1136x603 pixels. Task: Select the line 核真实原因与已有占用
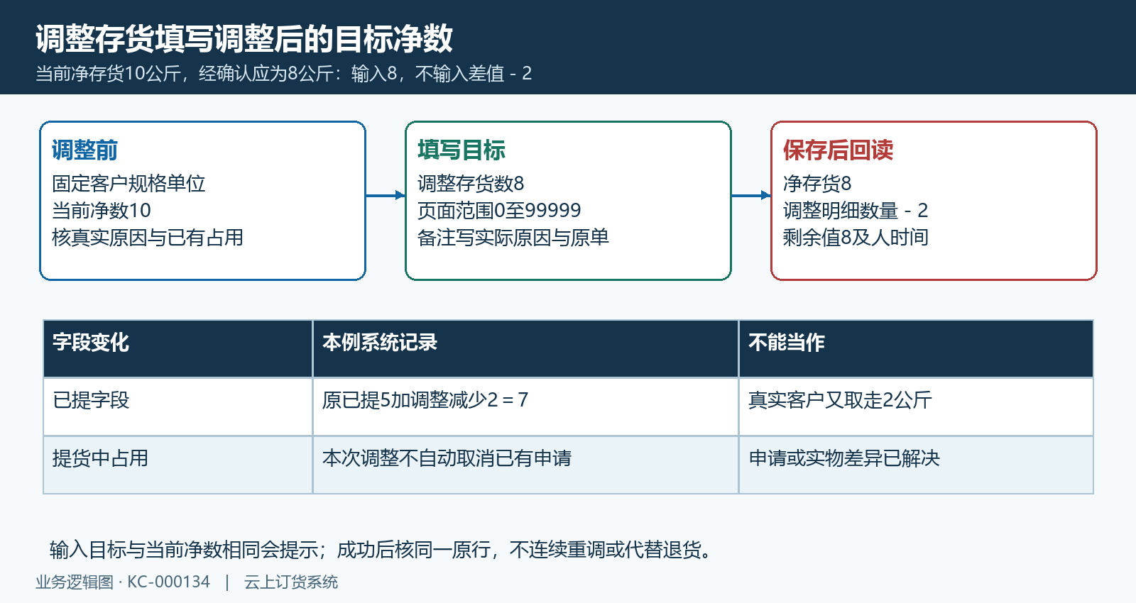click(x=148, y=238)
